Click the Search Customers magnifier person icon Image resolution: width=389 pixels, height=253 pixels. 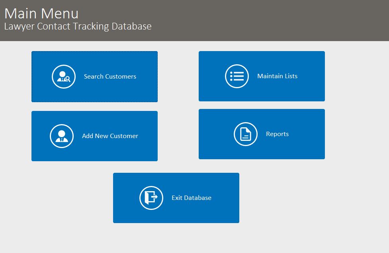click(64, 77)
